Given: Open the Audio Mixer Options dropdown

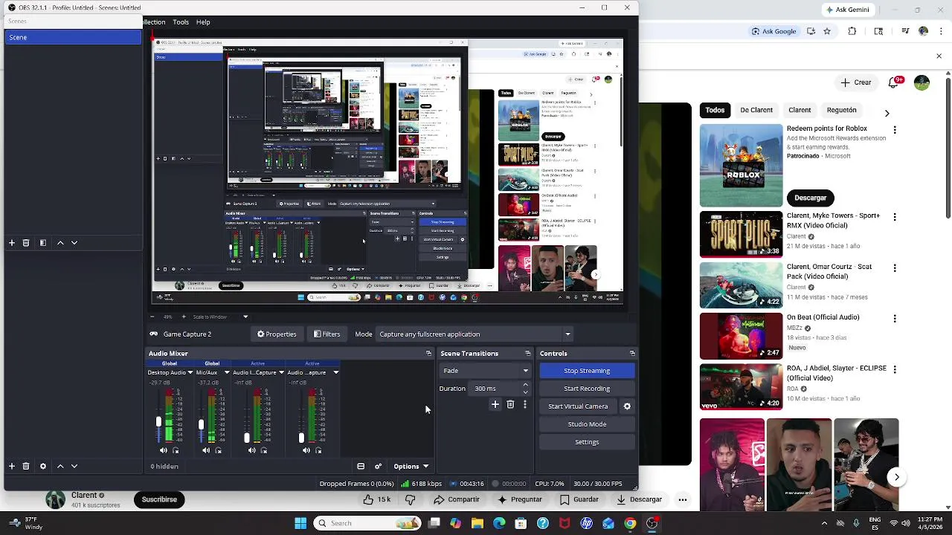Looking at the screenshot, I should click(x=411, y=467).
